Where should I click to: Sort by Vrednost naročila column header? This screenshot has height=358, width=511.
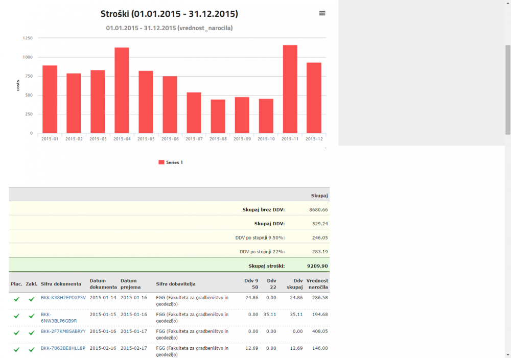point(317,283)
